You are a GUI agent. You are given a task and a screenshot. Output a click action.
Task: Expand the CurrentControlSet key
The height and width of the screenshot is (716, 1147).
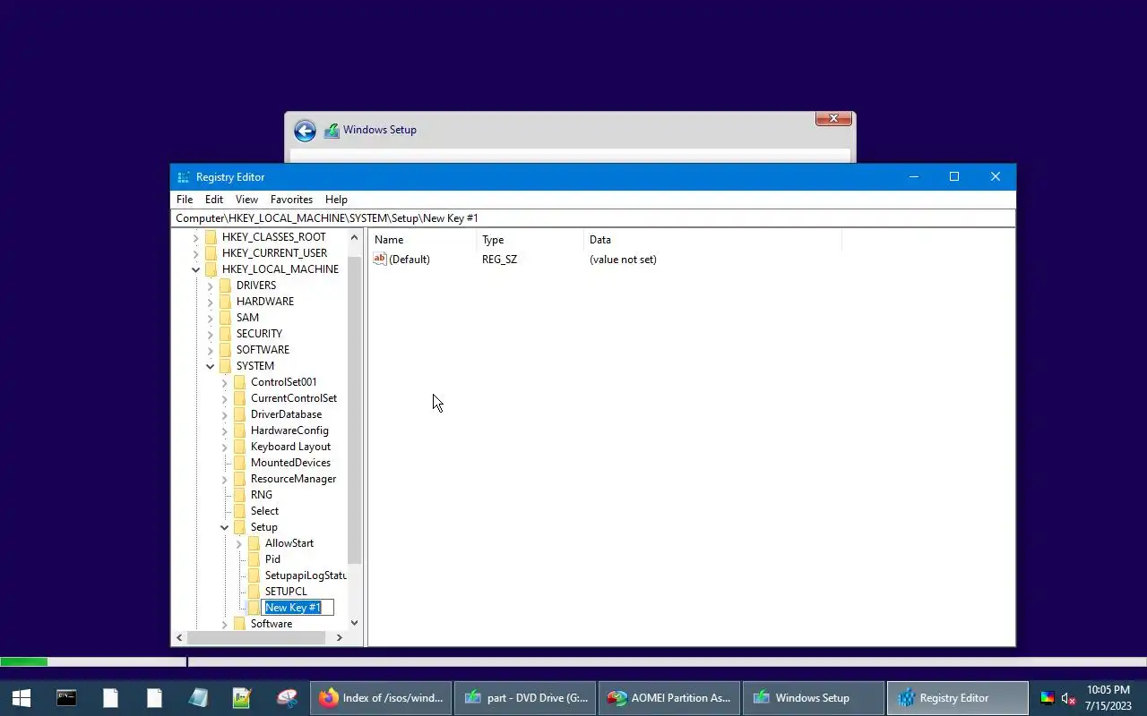(x=225, y=398)
